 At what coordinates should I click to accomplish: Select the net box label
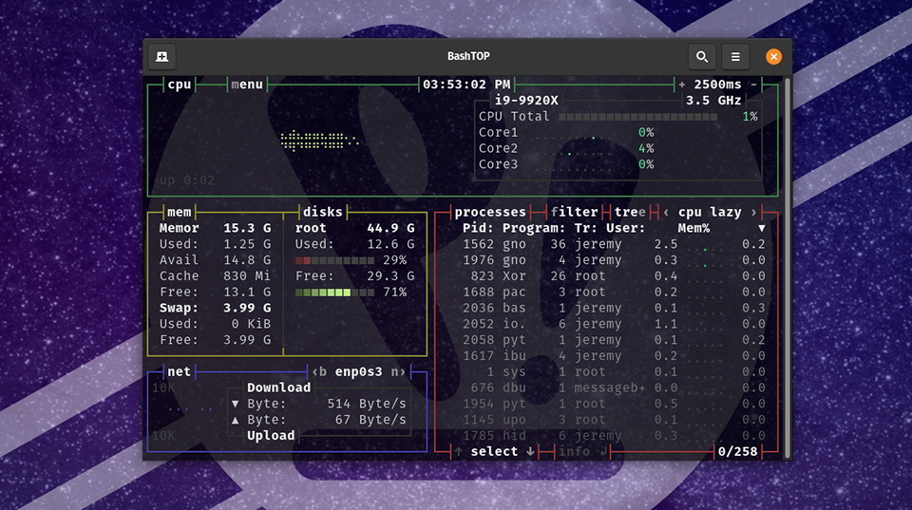(x=180, y=371)
